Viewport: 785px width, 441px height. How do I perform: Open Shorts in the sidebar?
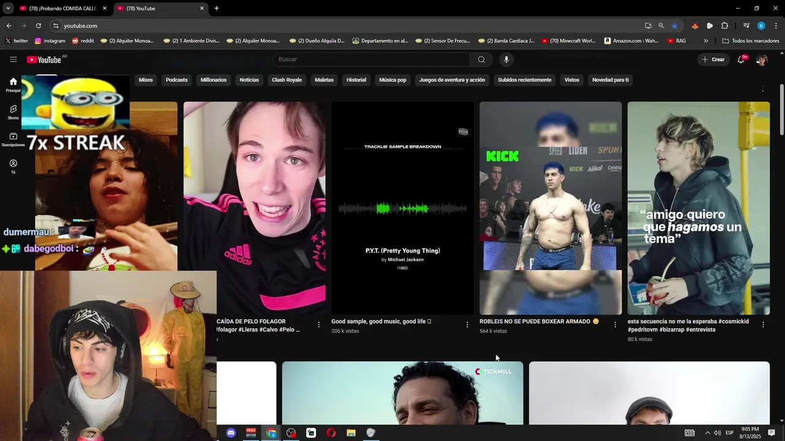13,112
